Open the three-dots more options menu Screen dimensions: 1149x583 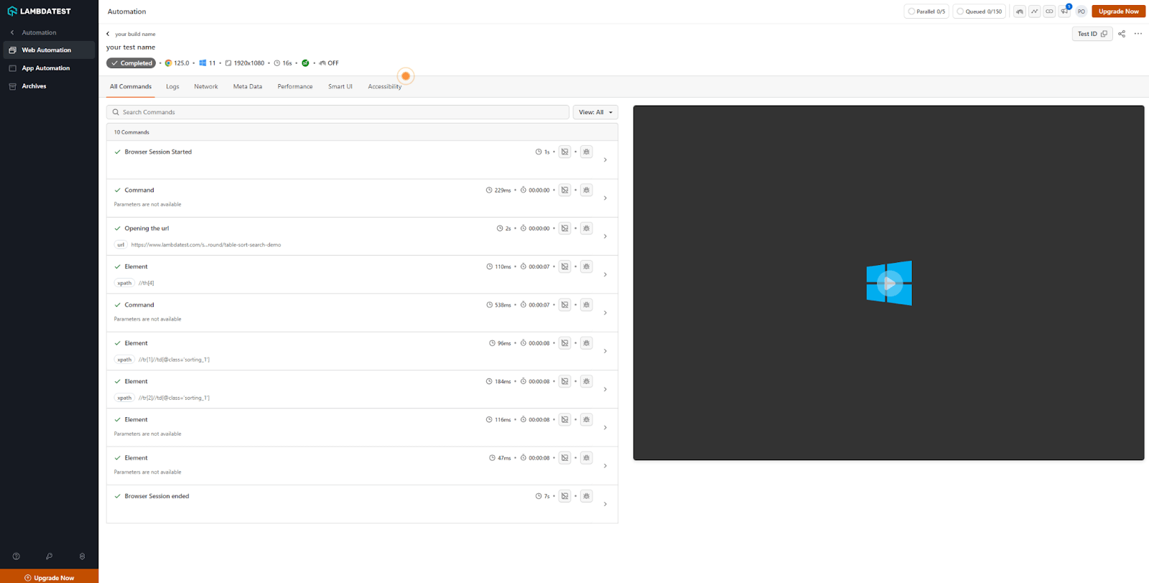(x=1138, y=34)
